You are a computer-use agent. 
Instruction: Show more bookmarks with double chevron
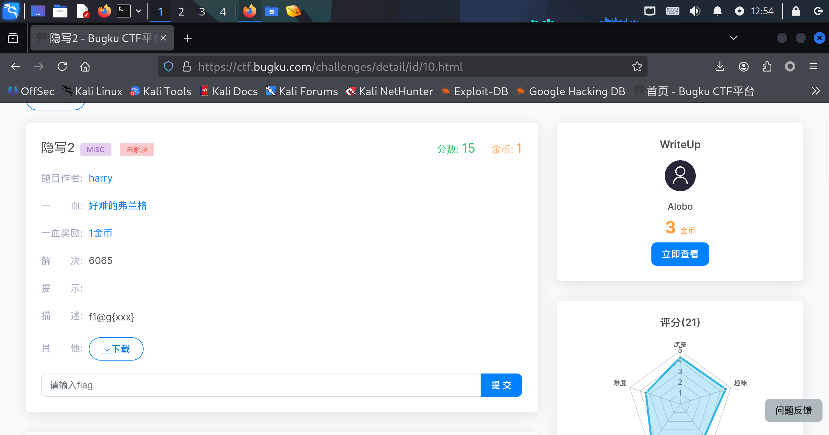point(816,91)
